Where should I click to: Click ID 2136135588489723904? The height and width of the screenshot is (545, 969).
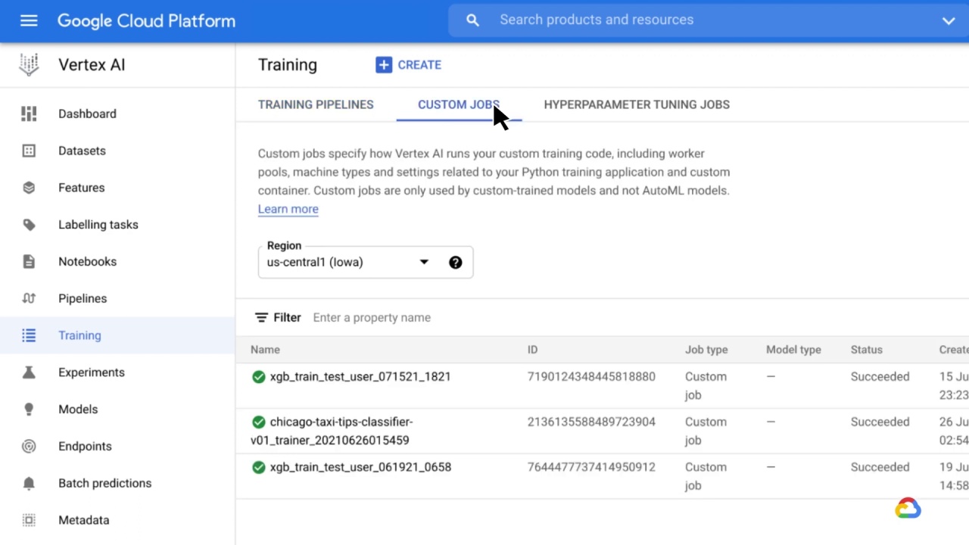point(591,422)
